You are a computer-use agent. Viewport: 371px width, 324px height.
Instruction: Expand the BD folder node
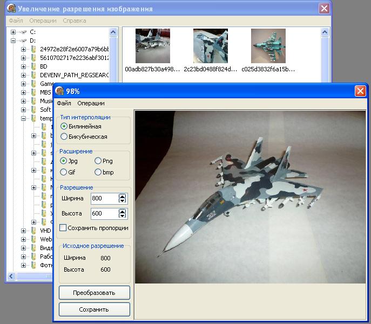(23, 66)
